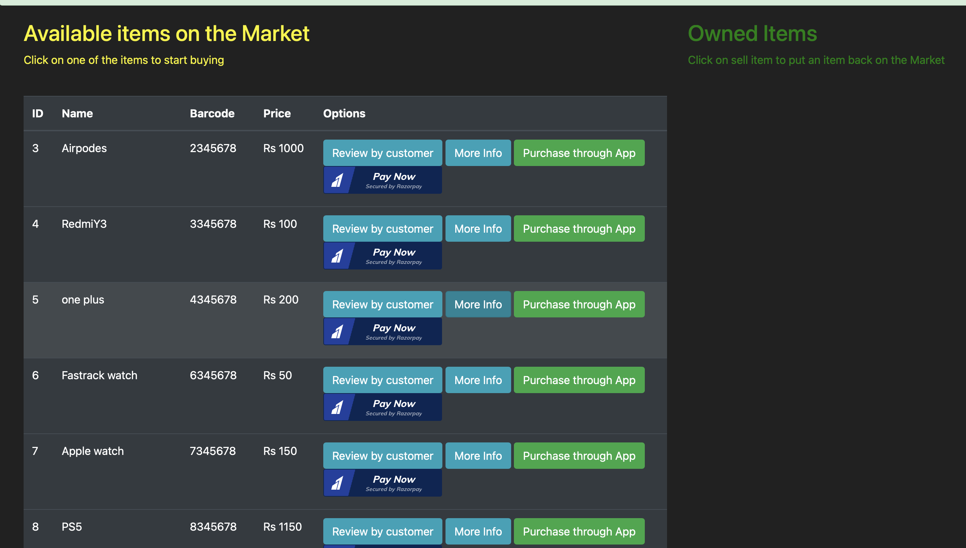
Task: Purchase PS5 through App
Action: [x=579, y=531]
